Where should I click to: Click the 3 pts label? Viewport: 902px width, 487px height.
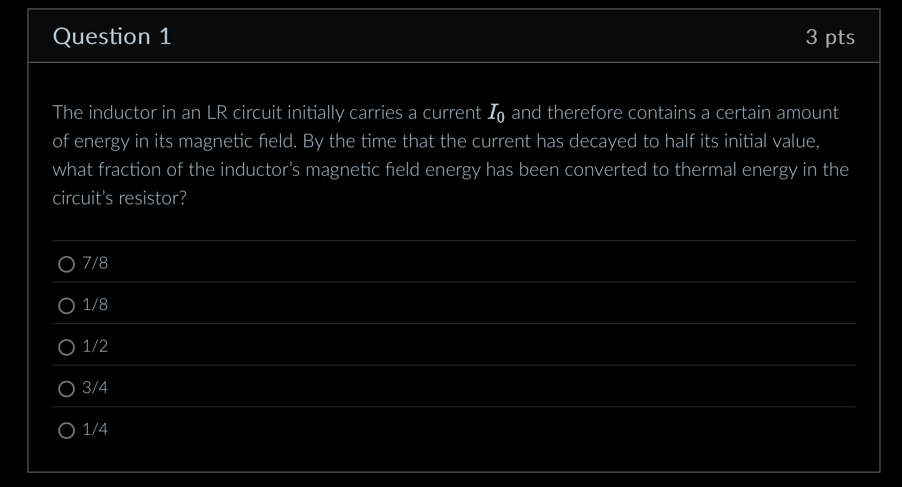[x=831, y=36]
